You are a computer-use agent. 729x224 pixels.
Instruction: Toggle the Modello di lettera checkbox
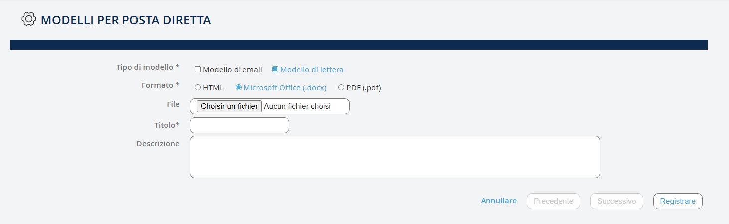(275, 70)
